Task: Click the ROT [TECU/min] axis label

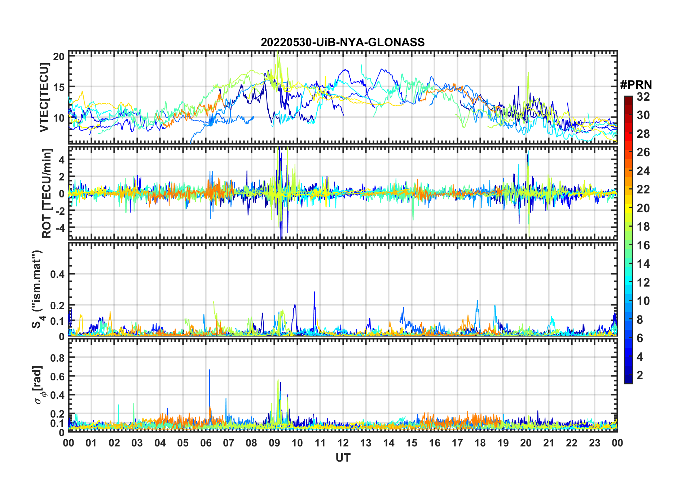Action: (47, 193)
